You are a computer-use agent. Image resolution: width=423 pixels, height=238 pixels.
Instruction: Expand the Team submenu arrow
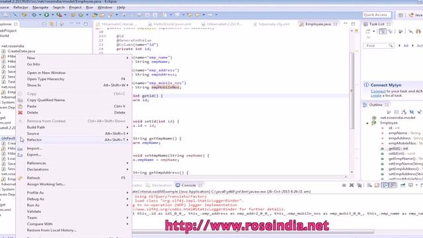[128, 218]
